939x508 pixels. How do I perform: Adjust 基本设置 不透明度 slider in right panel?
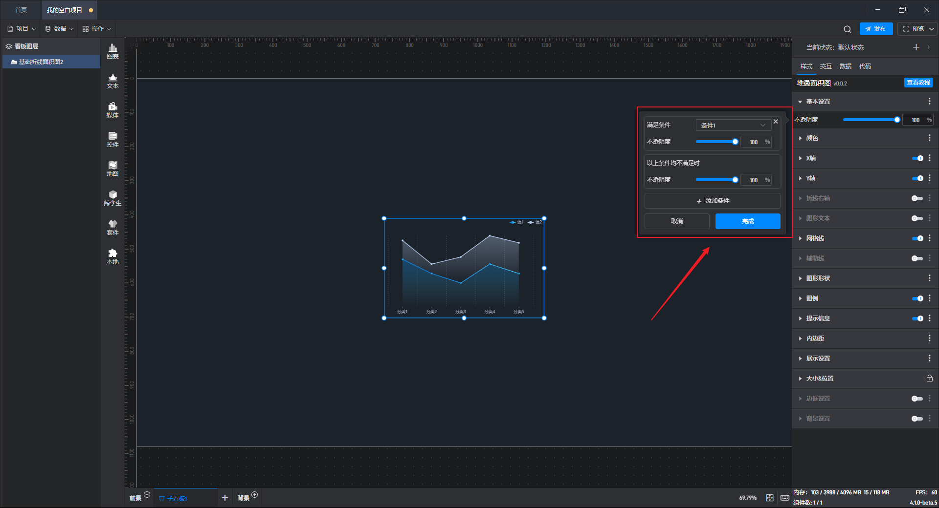click(872, 120)
